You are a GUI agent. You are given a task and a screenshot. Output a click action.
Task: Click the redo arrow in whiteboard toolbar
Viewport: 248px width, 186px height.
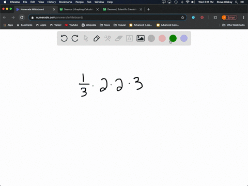75,38
